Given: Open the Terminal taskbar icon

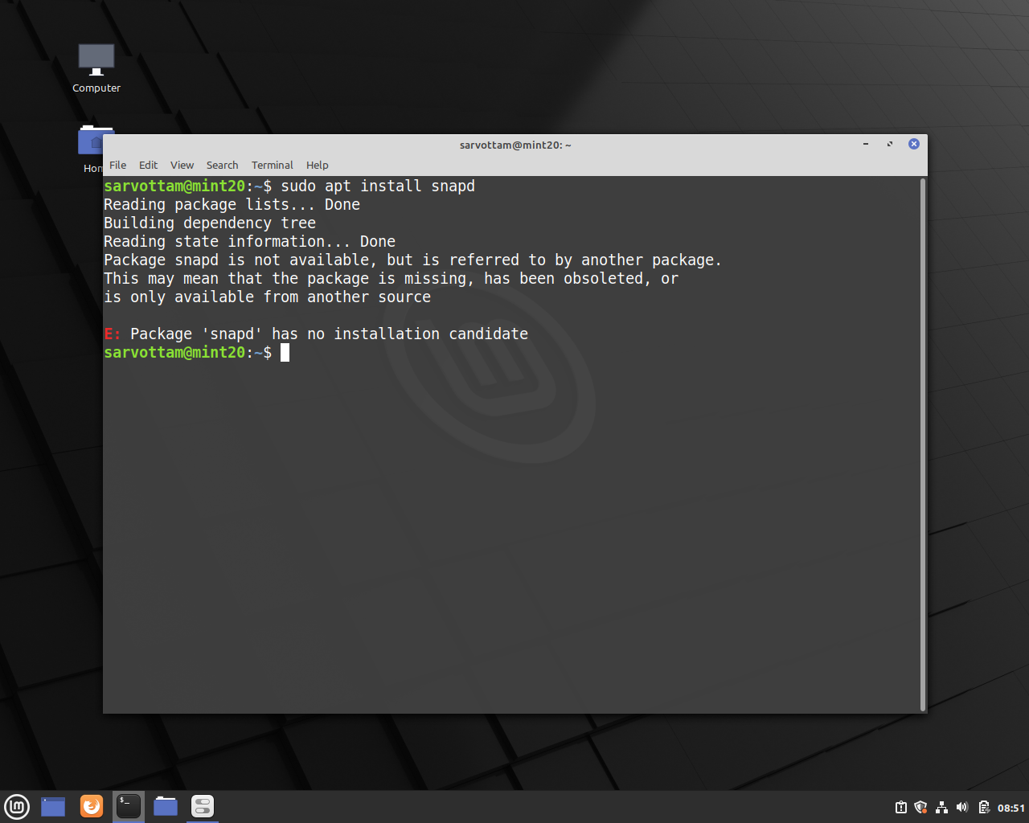Looking at the screenshot, I should [128, 806].
